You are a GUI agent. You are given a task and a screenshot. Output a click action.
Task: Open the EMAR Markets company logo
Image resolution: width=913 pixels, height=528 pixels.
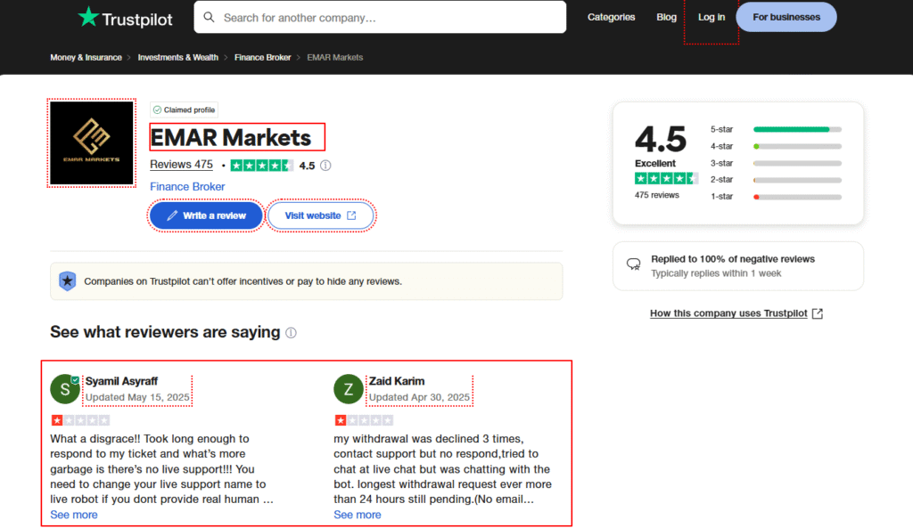click(x=92, y=143)
